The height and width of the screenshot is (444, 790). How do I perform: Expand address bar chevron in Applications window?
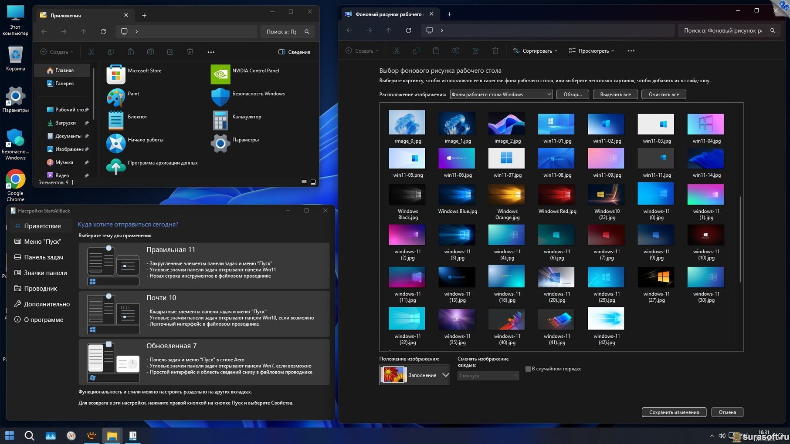[x=137, y=31]
